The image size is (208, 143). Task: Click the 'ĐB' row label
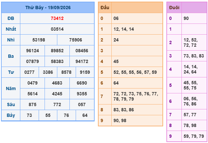(x=11, y=18)
